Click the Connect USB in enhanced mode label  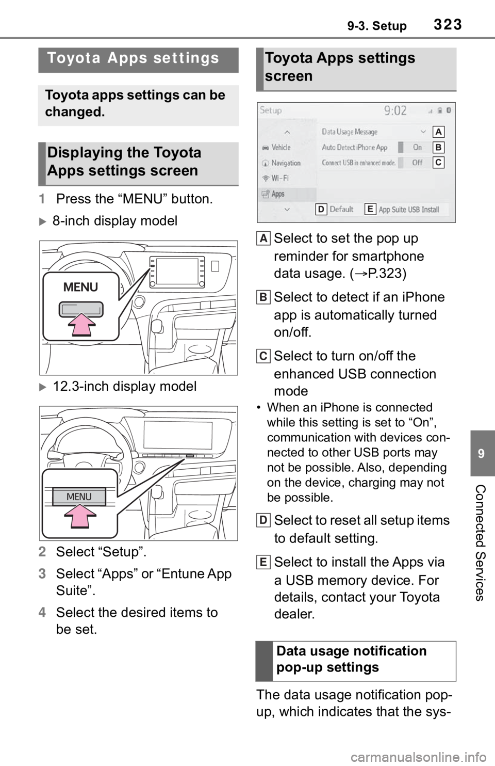(358, 163)
